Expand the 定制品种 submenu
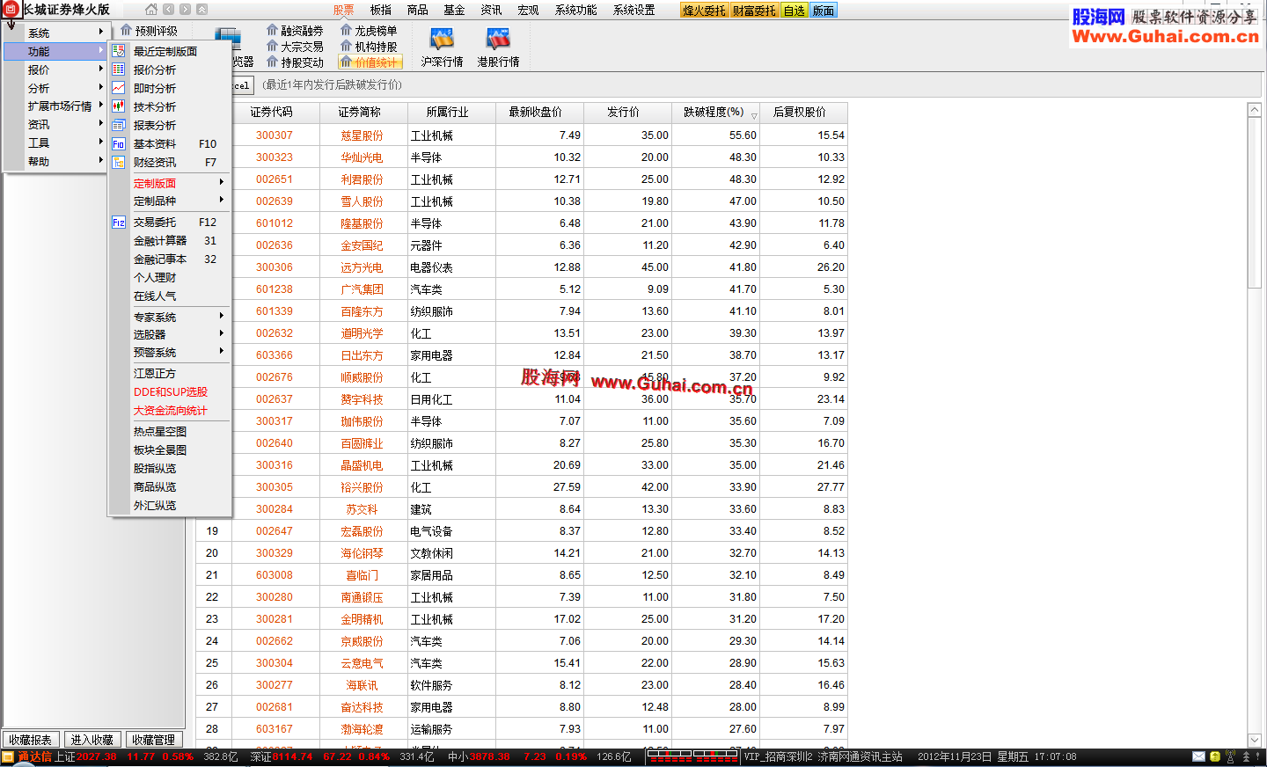The width and height of the screenshot is (1267, 767). coord(170,201)
